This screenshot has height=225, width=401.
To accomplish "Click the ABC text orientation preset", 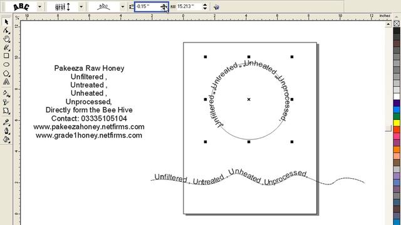I will pos(21,7).
